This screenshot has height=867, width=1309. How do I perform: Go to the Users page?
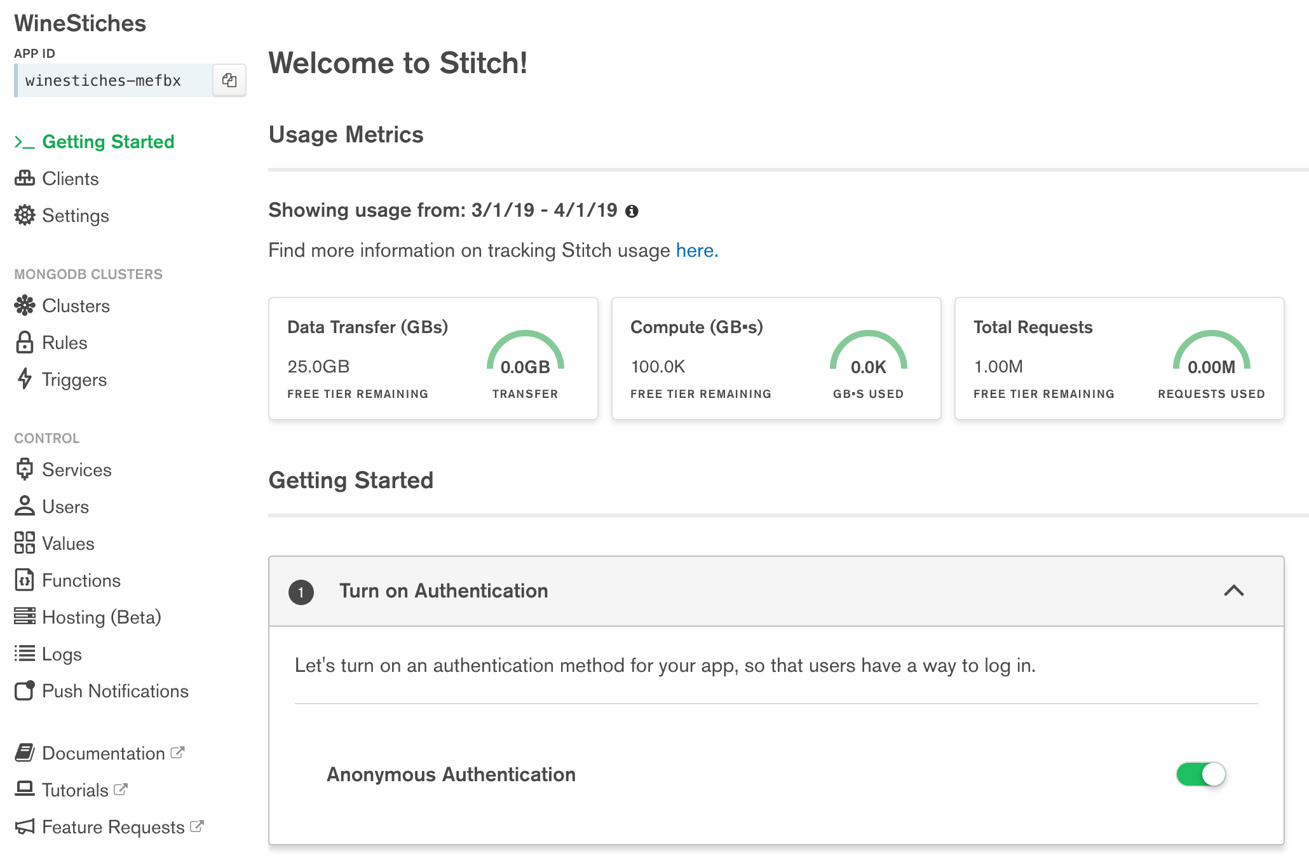point(65,507)
